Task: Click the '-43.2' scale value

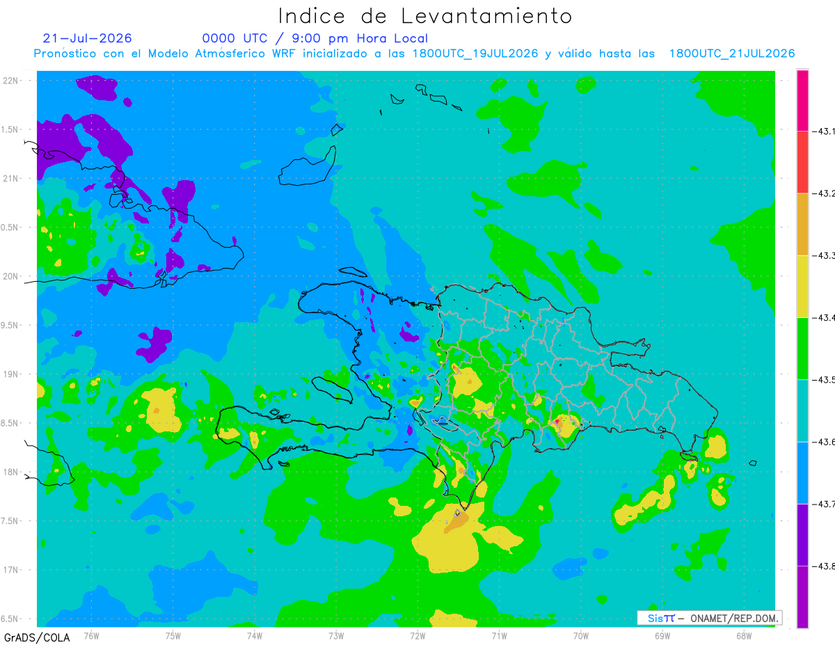Action: tap(823, 193)
